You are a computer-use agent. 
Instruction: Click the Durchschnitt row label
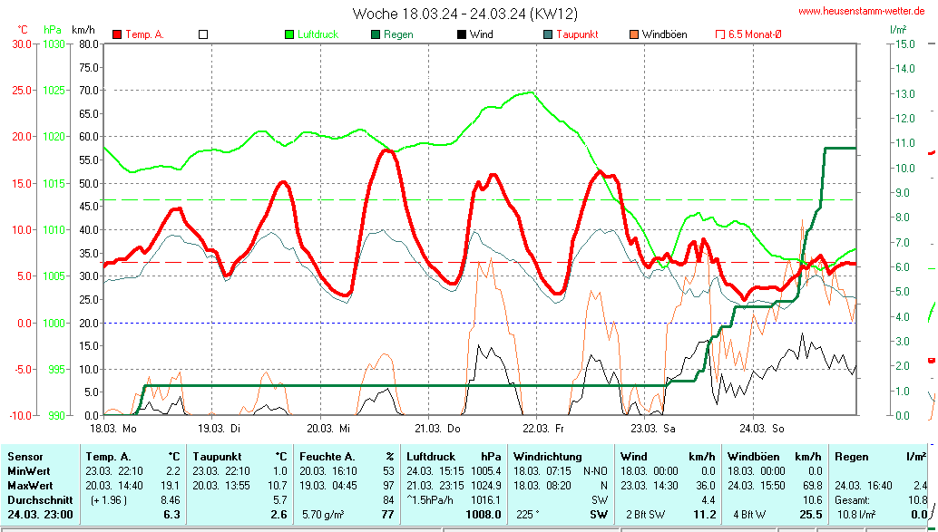point(36,498)
